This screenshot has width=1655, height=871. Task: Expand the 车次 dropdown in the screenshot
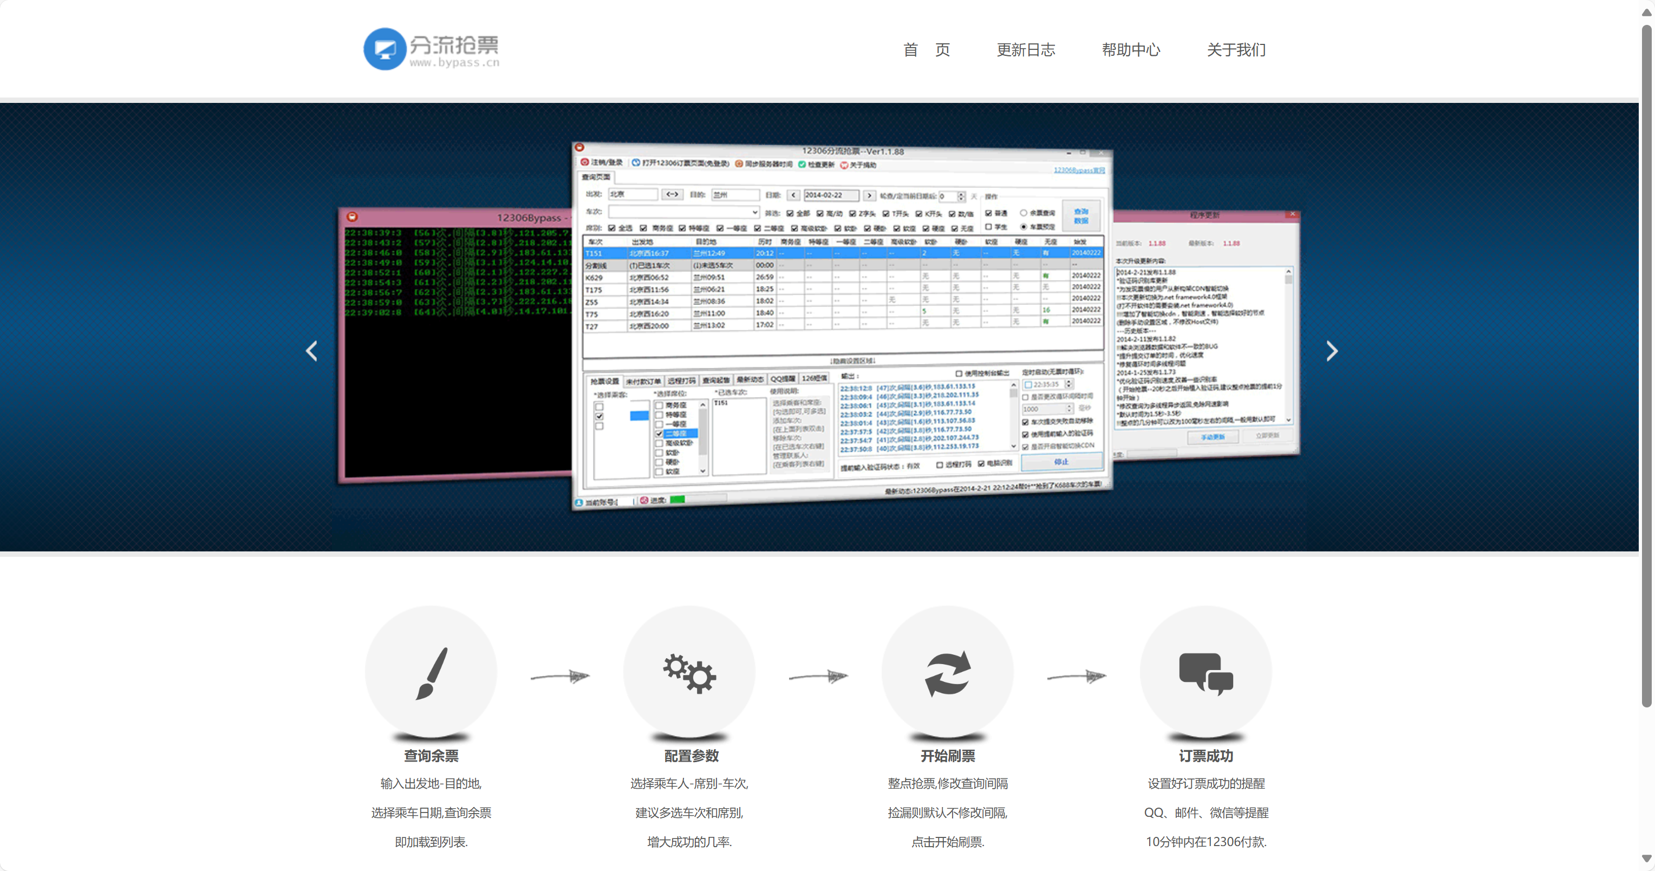click(754, 212)
